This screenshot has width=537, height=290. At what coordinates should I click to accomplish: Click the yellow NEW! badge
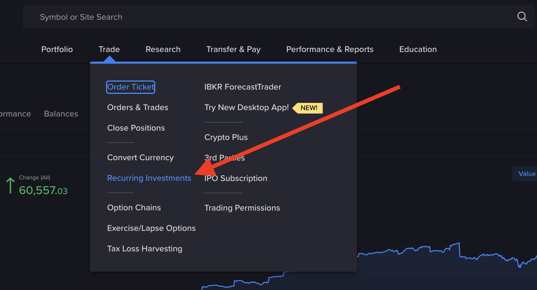(x=309, y=108)
